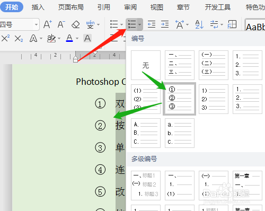Viewport: 265px width, 211px height.
Task: Open the text effects dropdown arrow
Action: [41, 38]
